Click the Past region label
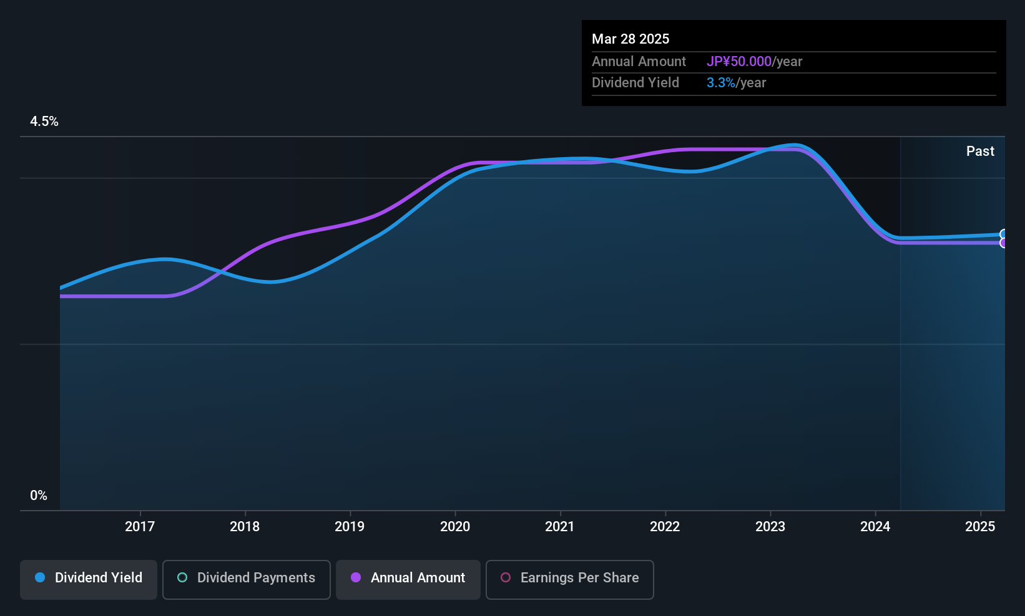Image resolution: width=1025 pixels, height=616 pixels. click(x=980, y=152)
